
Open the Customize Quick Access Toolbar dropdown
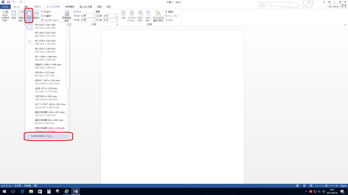(x=25, y=2)
